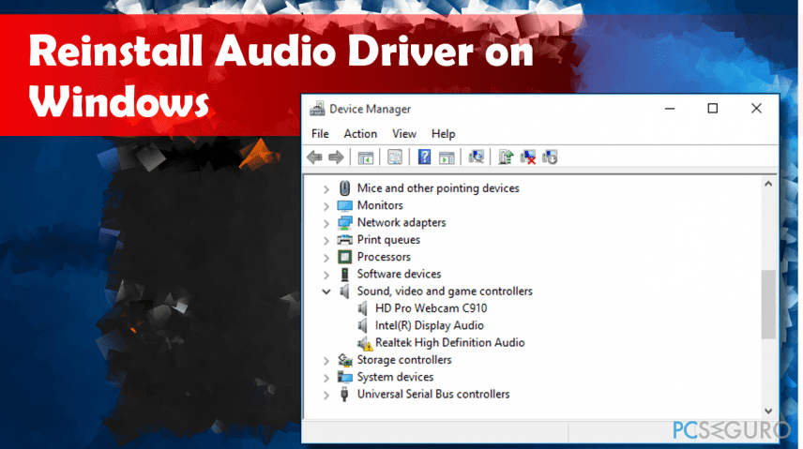The height and width of the screenshot is (449, 803).
Task: Collapse Sound, video and game controllers
Action: pyautogui.click(x=326, y=292)
